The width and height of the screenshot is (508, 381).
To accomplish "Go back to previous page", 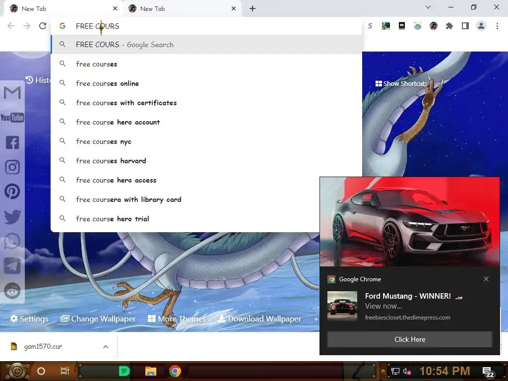I will point(11,26).
